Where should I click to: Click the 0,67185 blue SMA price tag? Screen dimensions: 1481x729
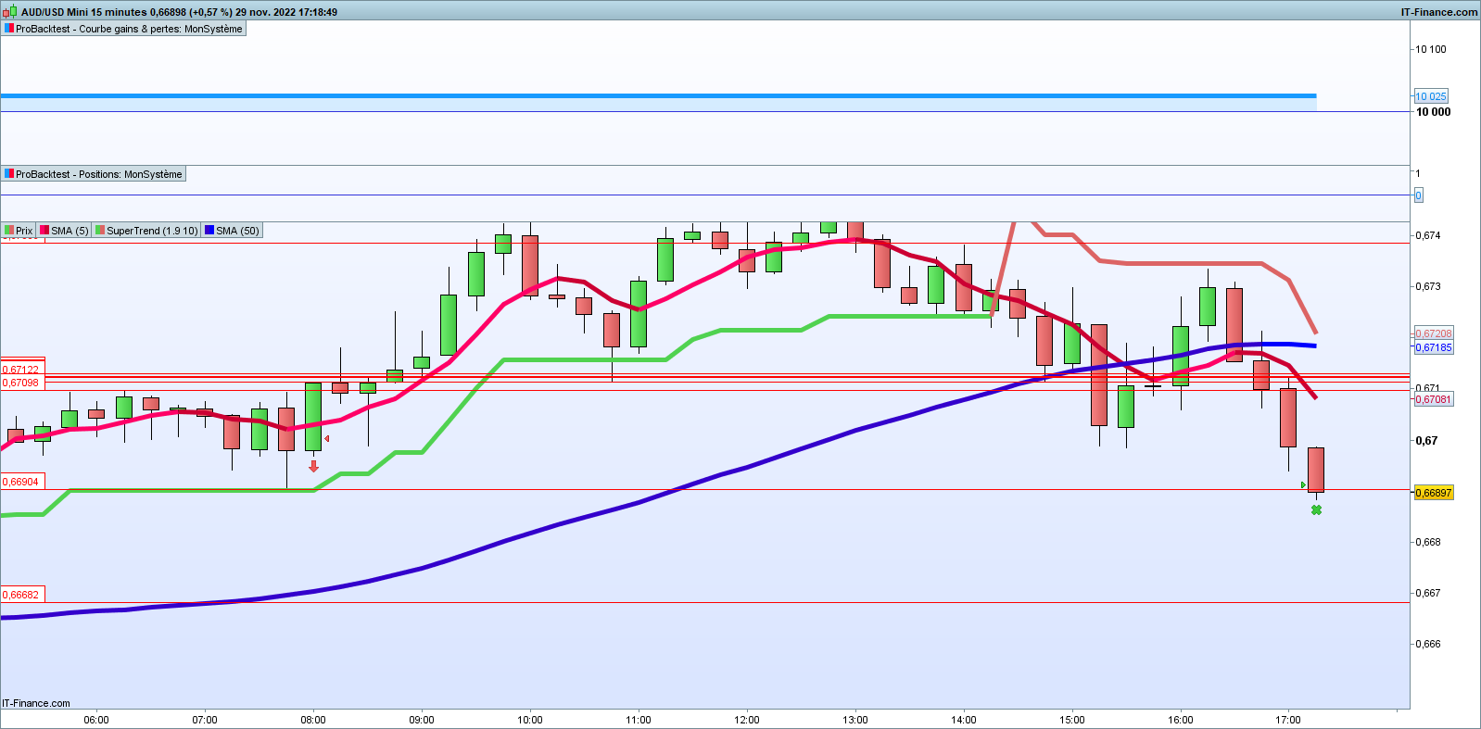click(x=1434, y=347)
